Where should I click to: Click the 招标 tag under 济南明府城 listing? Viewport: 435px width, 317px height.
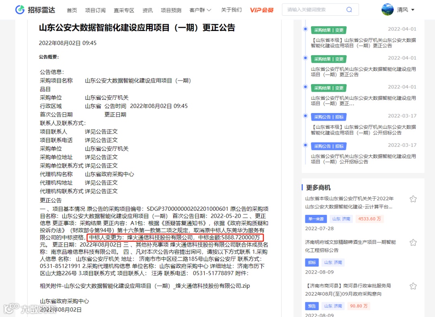(312, 262)
